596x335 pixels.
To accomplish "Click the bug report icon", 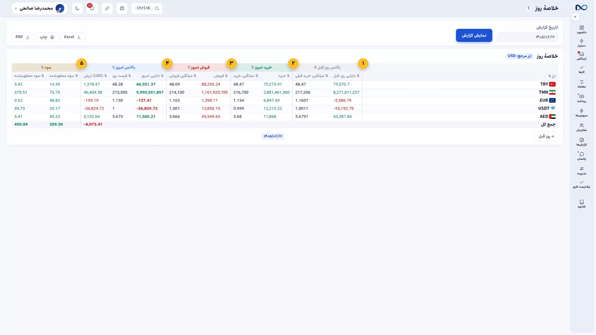I will (x=122, y=8).
